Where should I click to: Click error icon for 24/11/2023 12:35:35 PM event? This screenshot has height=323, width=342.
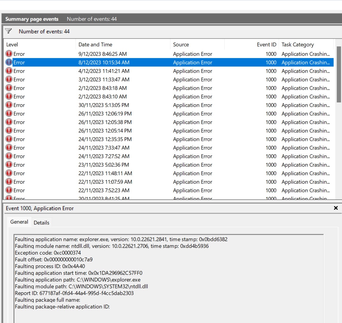pyautogui.click(x=9, y=139)
